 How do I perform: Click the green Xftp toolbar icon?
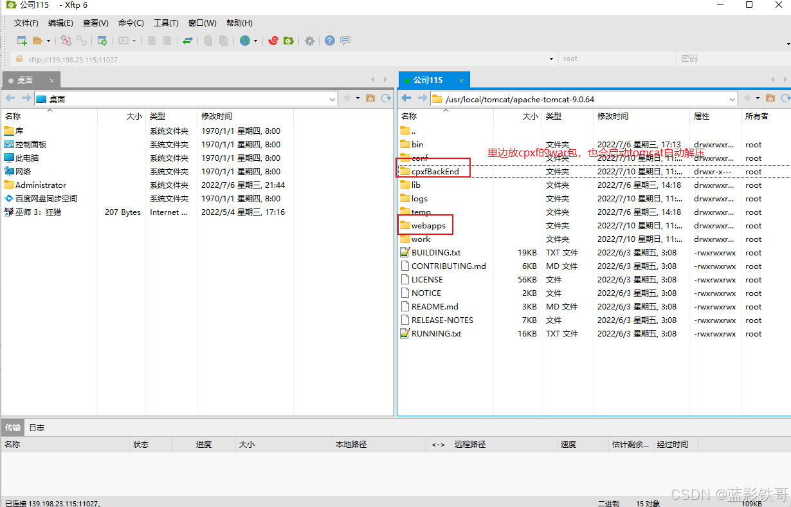[289, 41]
